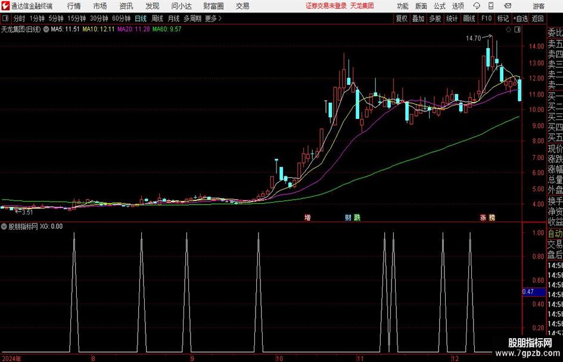Open the mobile phone version icon
Screen dimensions: 563x362
click(491, 6)
